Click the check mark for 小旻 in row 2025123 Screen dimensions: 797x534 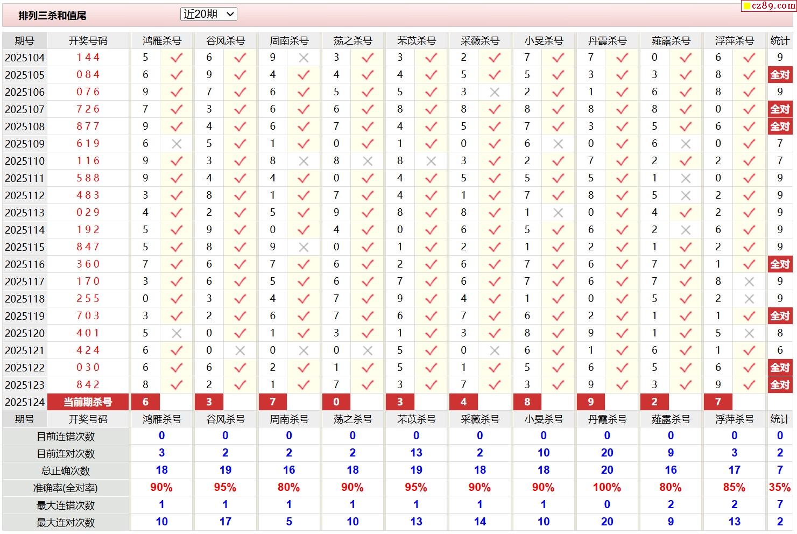pyautogui.click(x=558, y=385)
